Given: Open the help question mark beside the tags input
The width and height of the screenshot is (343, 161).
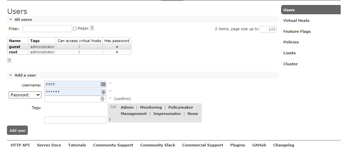Looking at the screenshot, I should click(x=110, y=120).
